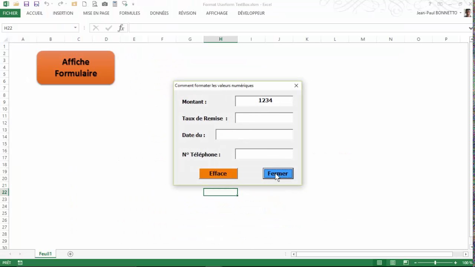Click the run macro icon in quick access
Viewport: 475px width, 267px height.
tap(125, 4)
